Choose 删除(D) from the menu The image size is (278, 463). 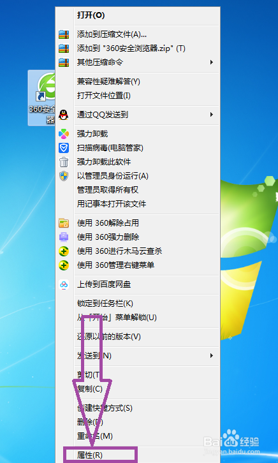coord(90,422)
